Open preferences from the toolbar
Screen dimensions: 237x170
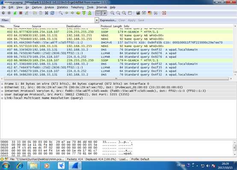pyautogui.click(x=156, y=13)
